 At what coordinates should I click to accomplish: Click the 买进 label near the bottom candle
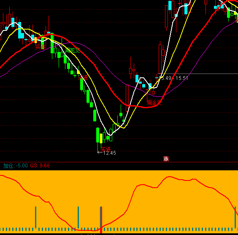105,149
